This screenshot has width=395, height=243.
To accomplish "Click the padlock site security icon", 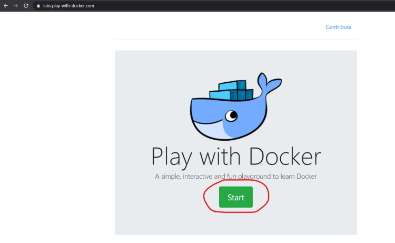I will pyautogui.click(x=38, y=6).
